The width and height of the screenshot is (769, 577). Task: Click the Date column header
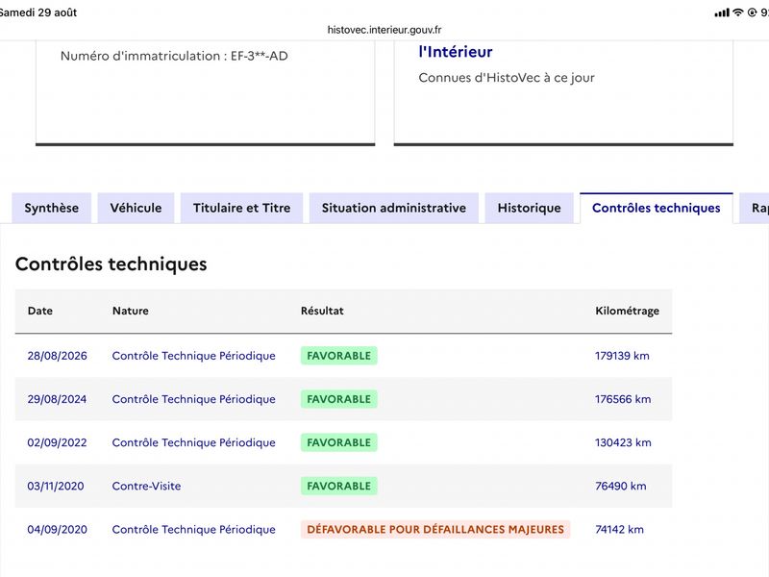[40, 311]
